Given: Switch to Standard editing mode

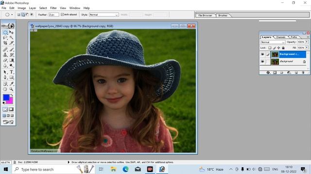Looking at the screenshot, I should [x=5, y=109].
